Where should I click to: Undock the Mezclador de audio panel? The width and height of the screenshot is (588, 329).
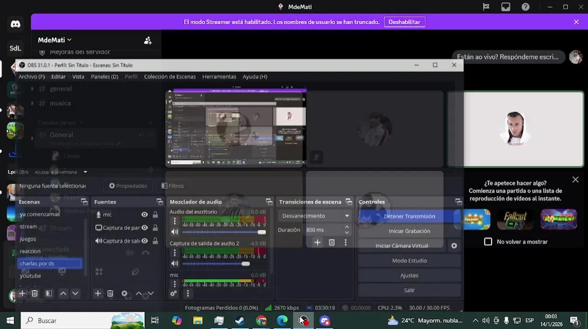[x=269, y=202]
